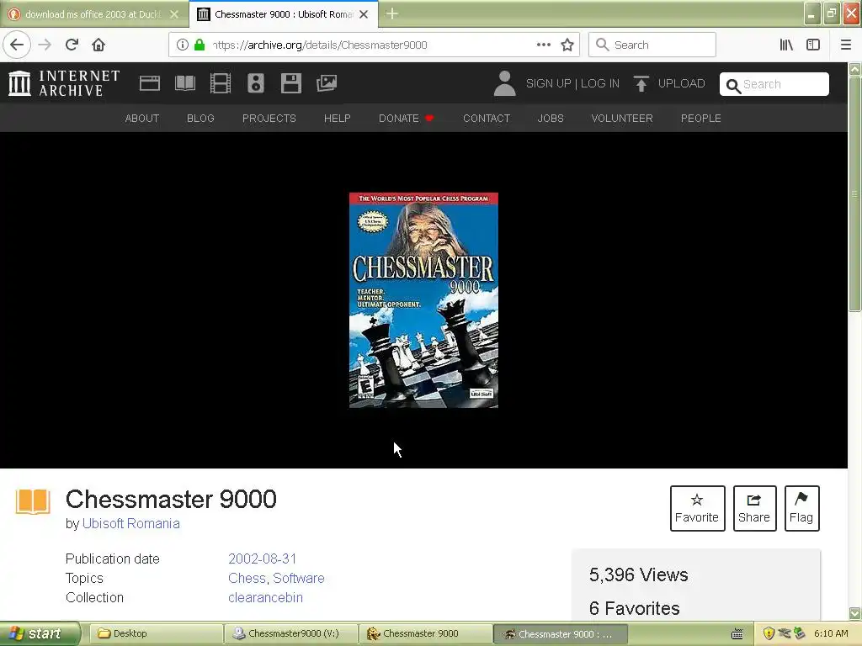
Task: Open the CONTACT menu item
Action: pyautogui.click(x=486, y=118)
